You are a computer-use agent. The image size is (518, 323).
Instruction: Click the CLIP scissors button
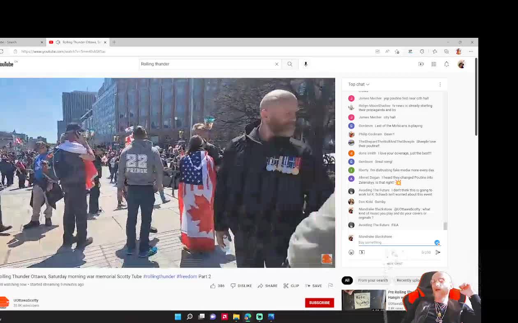[x=291, y=286]
